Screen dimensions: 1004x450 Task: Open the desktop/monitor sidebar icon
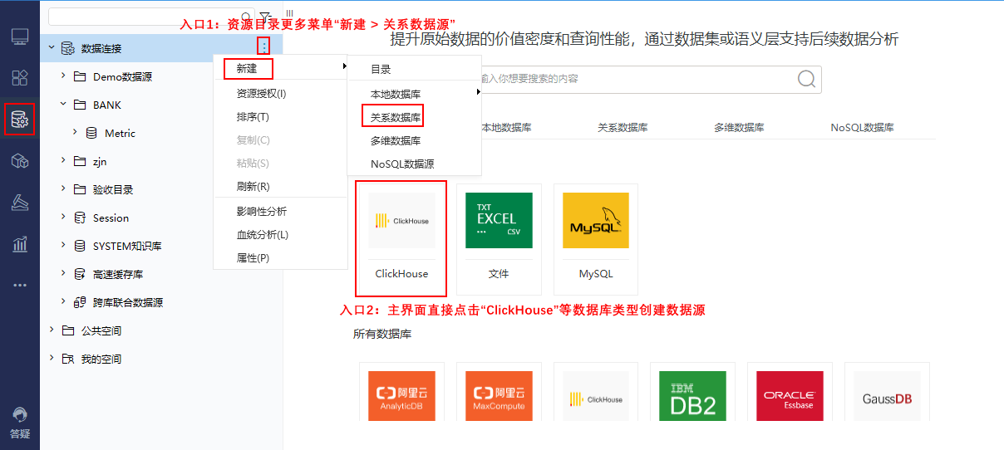tap(19, 37)
